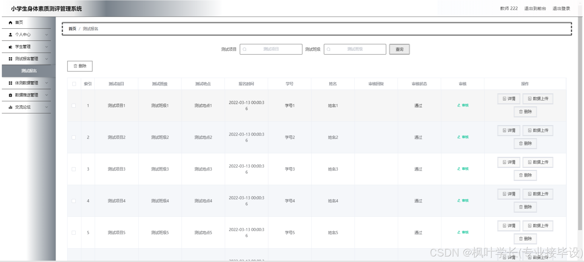The height and width of the screenshot is (262, 584).
Task: Click the search icon in 测试项目 field
Action: [x=245, y=49]
